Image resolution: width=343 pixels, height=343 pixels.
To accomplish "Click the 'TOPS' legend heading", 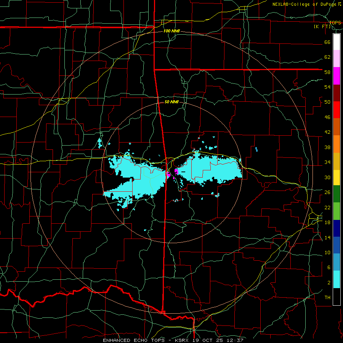I will coord(335,22).
